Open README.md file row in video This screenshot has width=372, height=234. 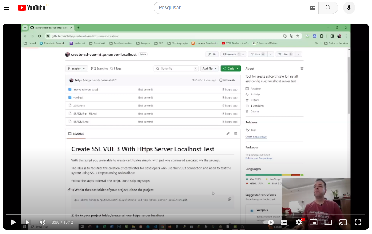tap(153, 122)
